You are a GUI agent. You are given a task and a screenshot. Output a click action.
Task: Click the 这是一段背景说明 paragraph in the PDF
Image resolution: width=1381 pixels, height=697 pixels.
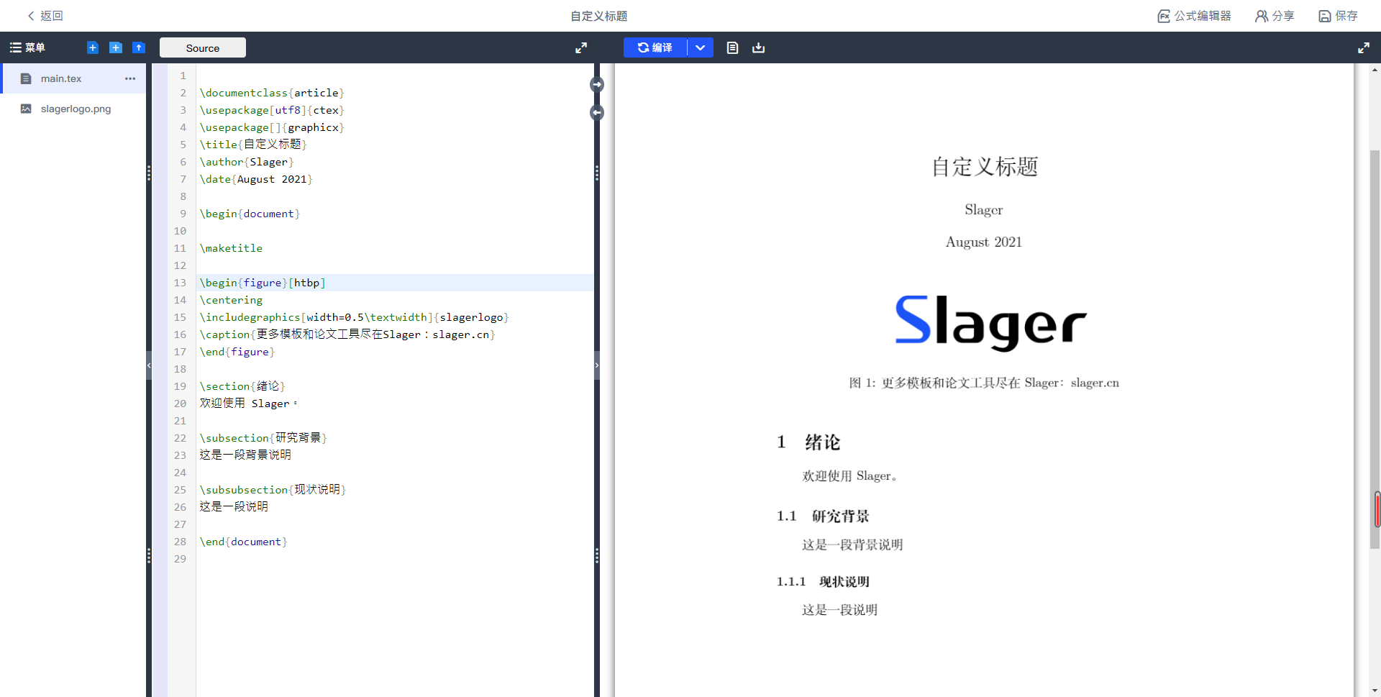pyautogui.click(x=852, y=545)
